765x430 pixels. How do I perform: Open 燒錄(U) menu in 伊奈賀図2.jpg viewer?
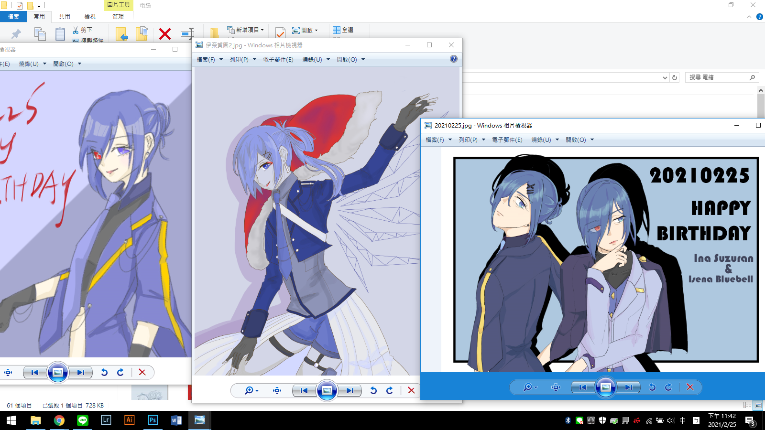coord(316,60)
